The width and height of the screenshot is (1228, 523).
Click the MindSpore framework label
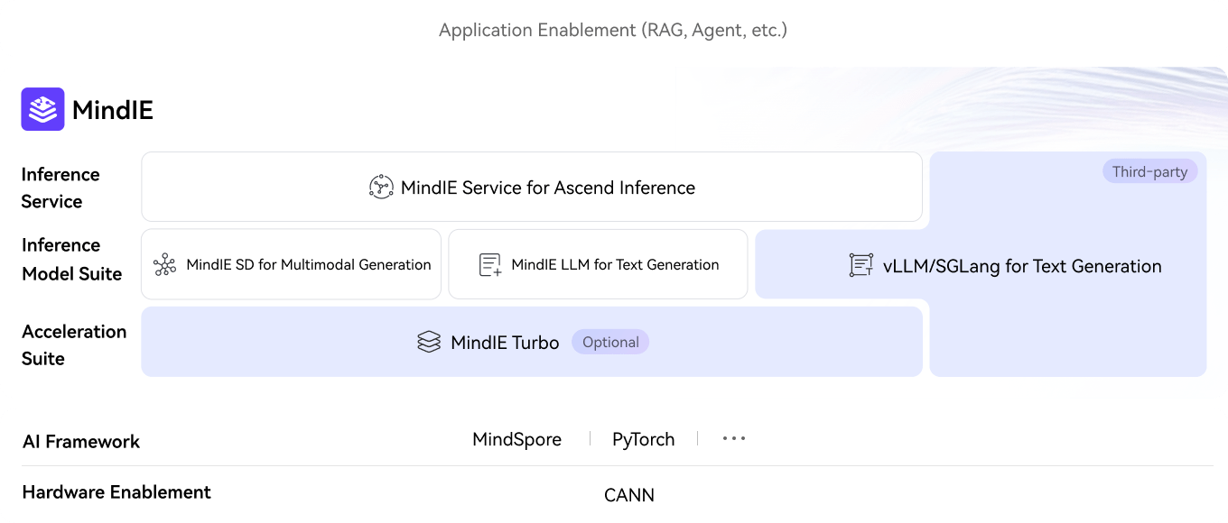pos(516,439)
